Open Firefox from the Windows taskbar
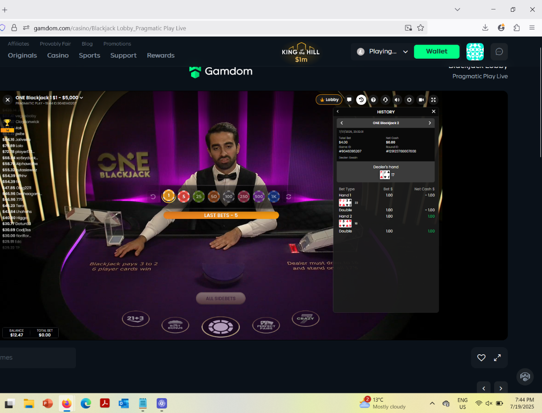542x413 pixels. 67,403
